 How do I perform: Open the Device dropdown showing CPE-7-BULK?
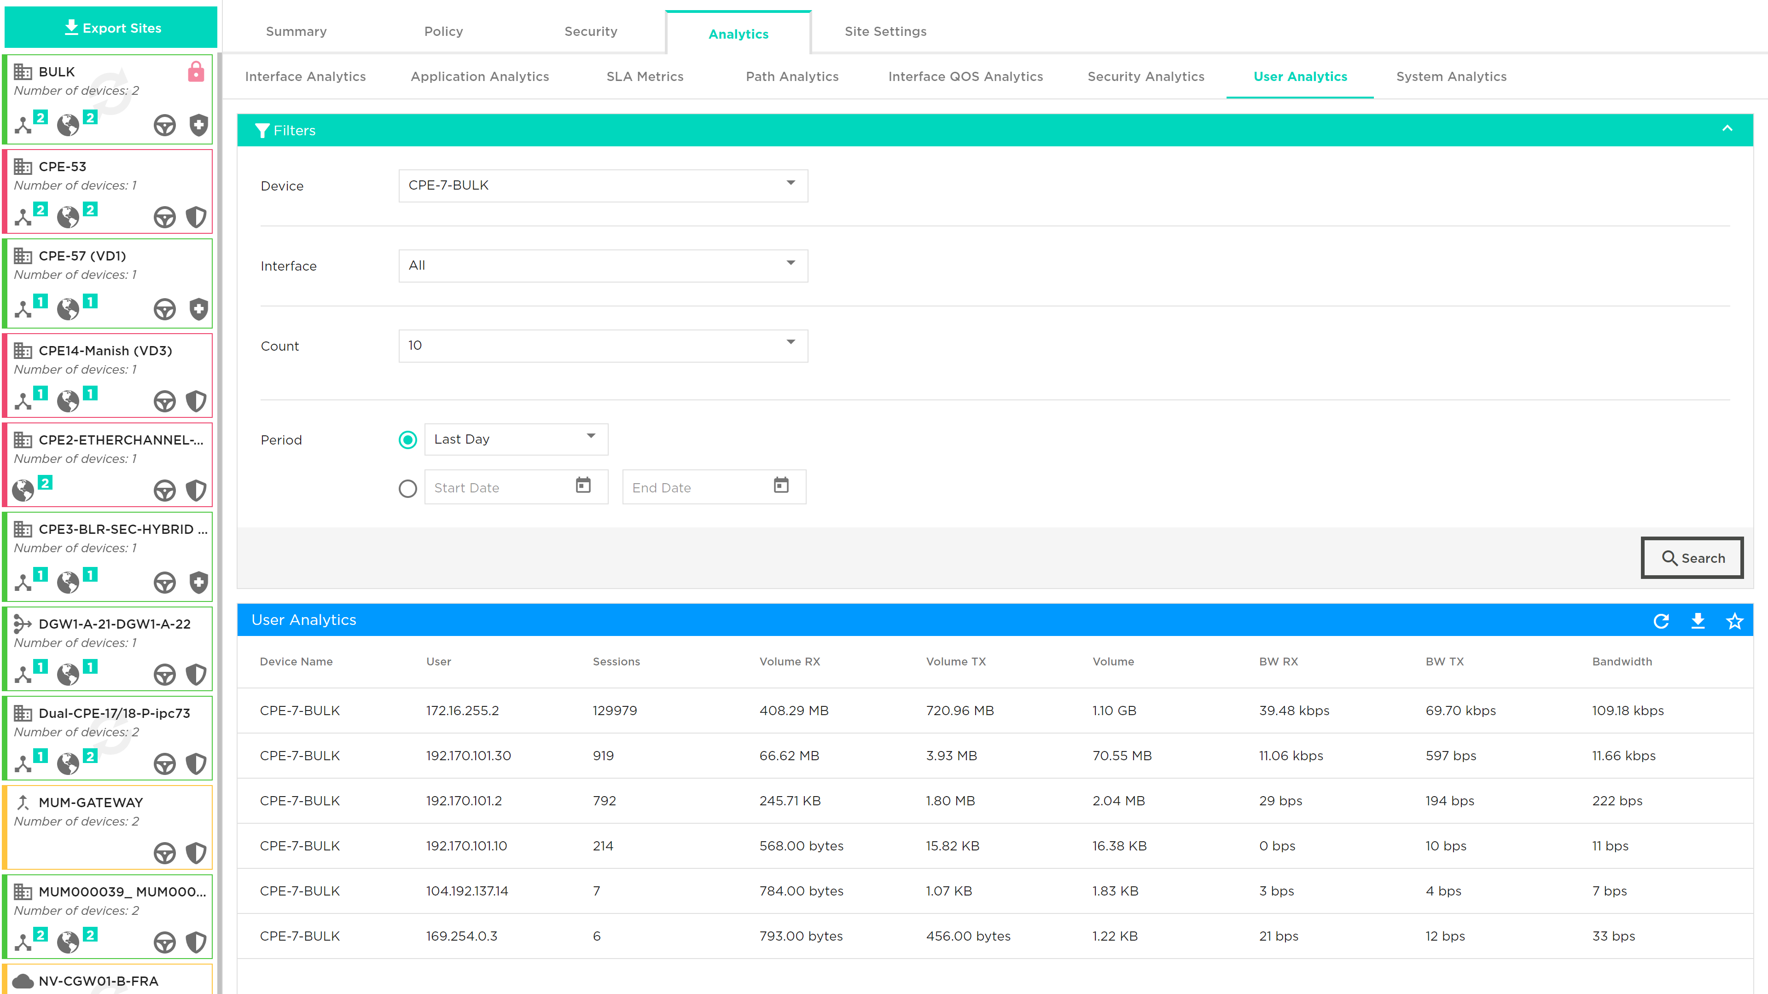click(603, 185)
